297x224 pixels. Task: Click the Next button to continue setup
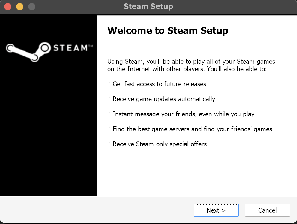[x=216, y=210]
